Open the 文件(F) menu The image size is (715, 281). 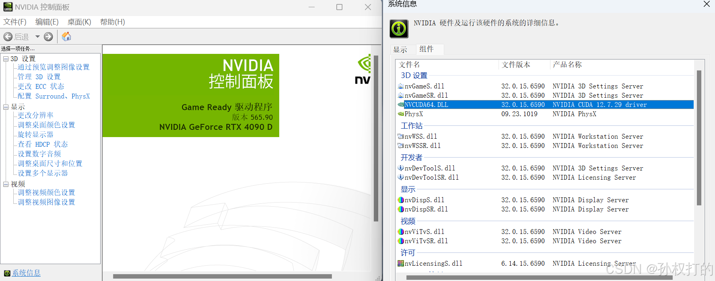click(x=15, y=22)
